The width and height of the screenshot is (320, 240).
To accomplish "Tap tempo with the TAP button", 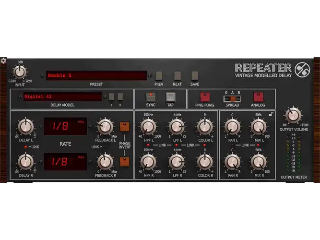I will [x=170, y=97].
